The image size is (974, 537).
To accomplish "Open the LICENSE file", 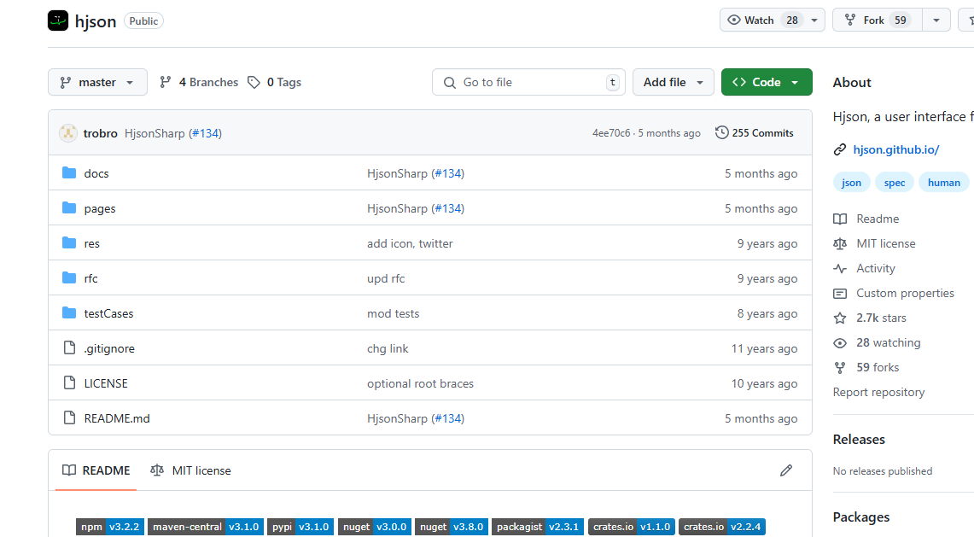I will tap(106, 383).
